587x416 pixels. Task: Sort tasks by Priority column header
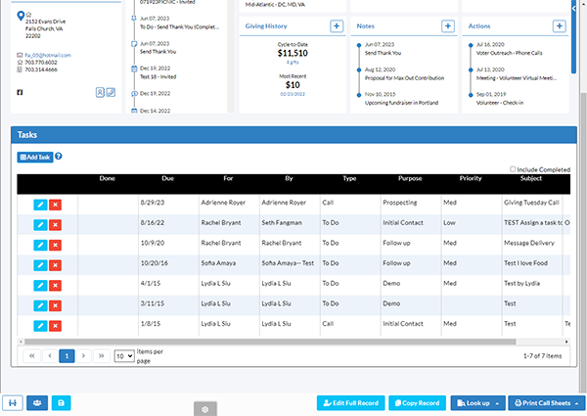471,178
